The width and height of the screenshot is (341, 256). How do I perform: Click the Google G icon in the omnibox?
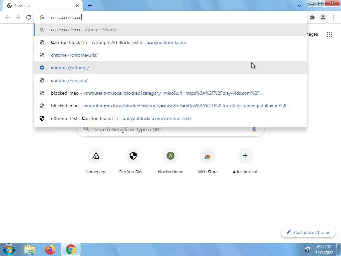[42, 17]
